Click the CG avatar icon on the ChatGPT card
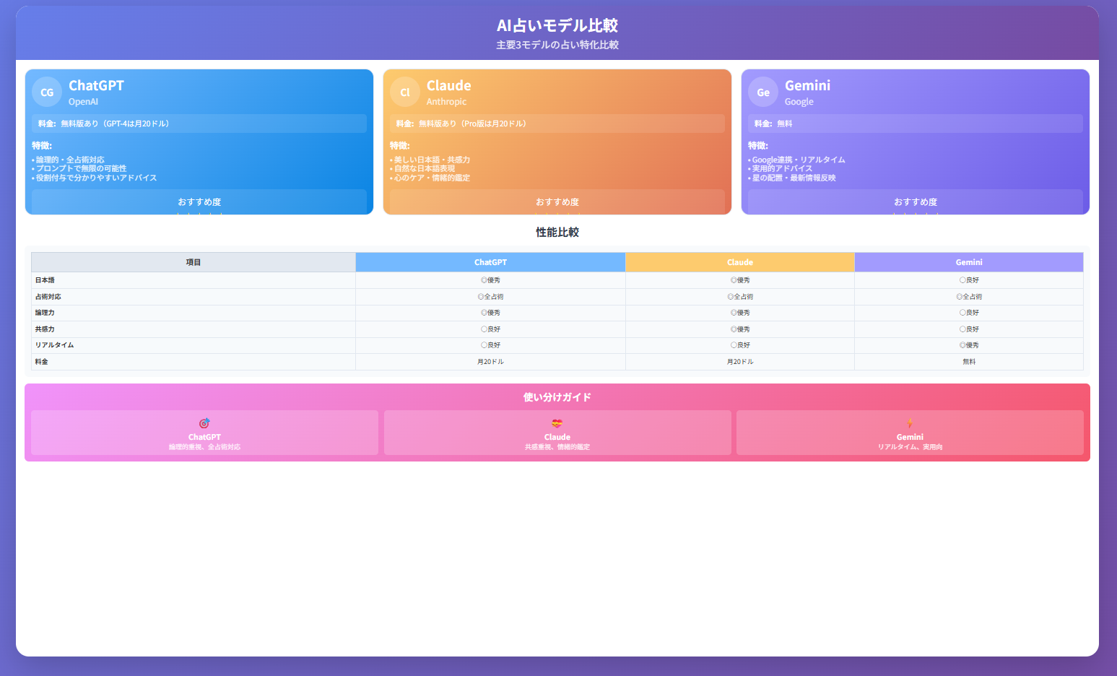This screenshot has height=676, width=1117. click(47, 92)
